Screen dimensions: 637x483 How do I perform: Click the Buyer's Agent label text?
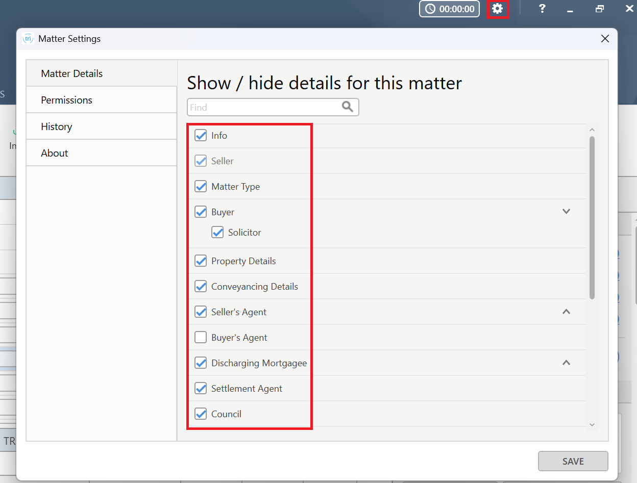pyautogui.click(x=239, y=338)
